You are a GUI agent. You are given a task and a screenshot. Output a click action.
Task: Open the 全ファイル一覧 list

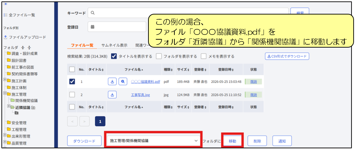19,15
